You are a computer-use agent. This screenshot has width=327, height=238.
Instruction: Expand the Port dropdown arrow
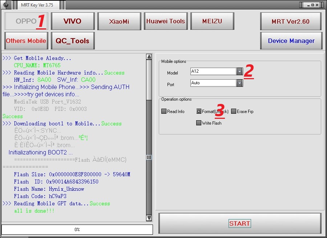tap(240, 83)
